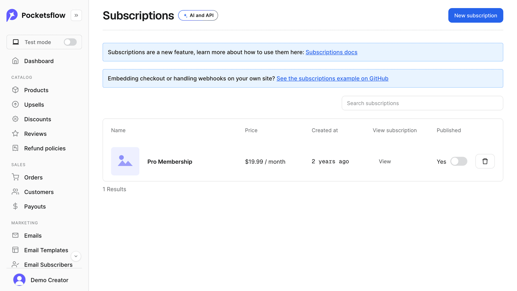Click the Email Subscribers user-check icon
The width and height of the screenshot is (517, 291).
(x=15, y=264)
